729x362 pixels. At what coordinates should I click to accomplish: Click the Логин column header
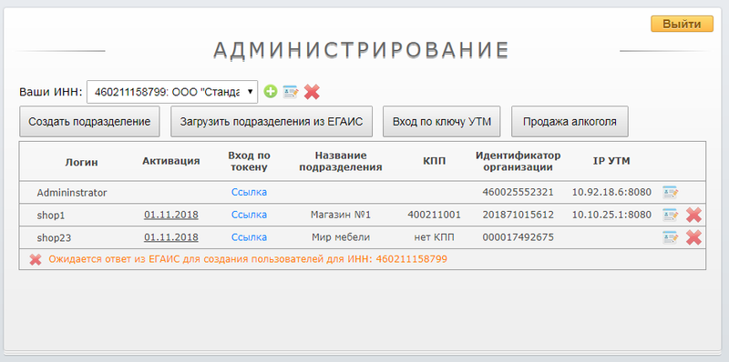pos(81,162)
